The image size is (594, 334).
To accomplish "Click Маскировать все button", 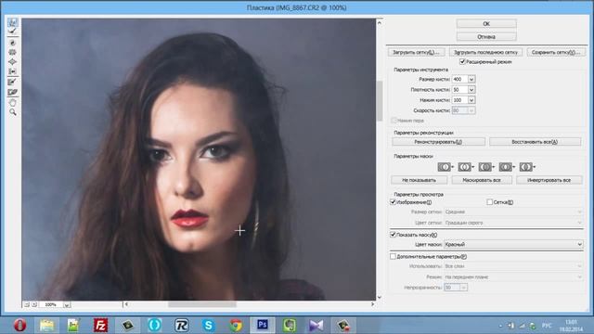I will 482,180.
